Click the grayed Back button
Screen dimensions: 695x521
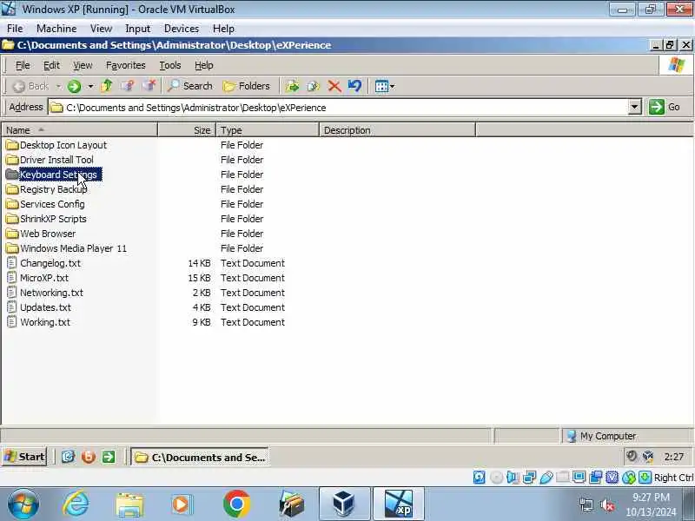point(30,86)
